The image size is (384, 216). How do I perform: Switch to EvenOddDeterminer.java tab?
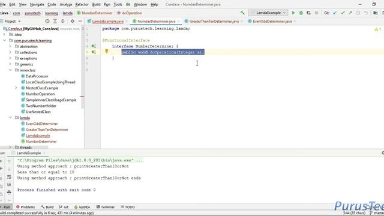(x=272, y=22)
